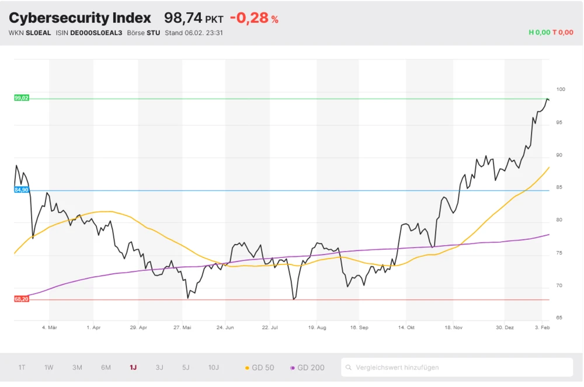
Task: Show the 5J chart period
Action: click(186, 368)
